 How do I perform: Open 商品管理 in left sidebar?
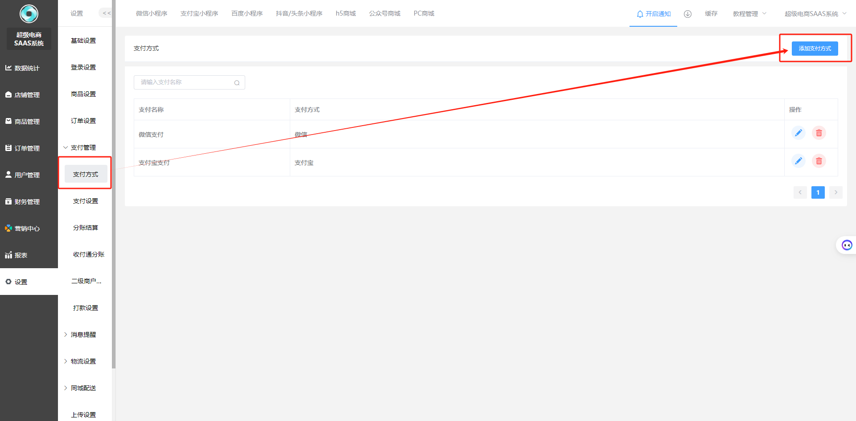click(x=27, y=122)
